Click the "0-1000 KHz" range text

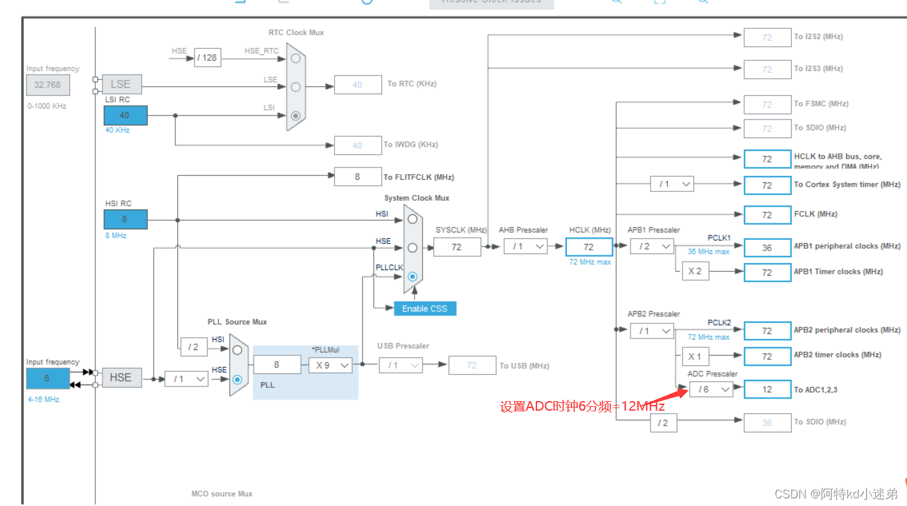pos(46,106)
